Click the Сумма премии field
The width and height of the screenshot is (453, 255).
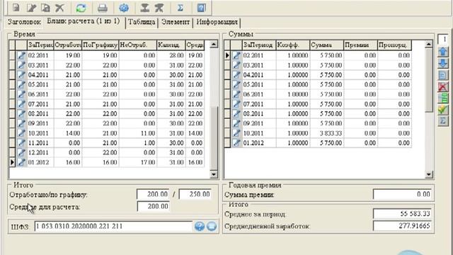tap(402, 194)
